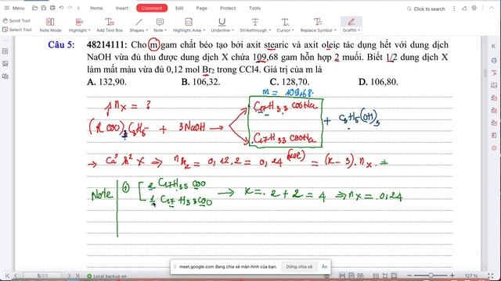Screen dimensions: 501x281
Task: Switch to the Insert tab
Action: (122, 9)
